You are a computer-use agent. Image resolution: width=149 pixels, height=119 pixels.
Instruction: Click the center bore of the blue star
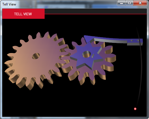(x=87, y=54)
